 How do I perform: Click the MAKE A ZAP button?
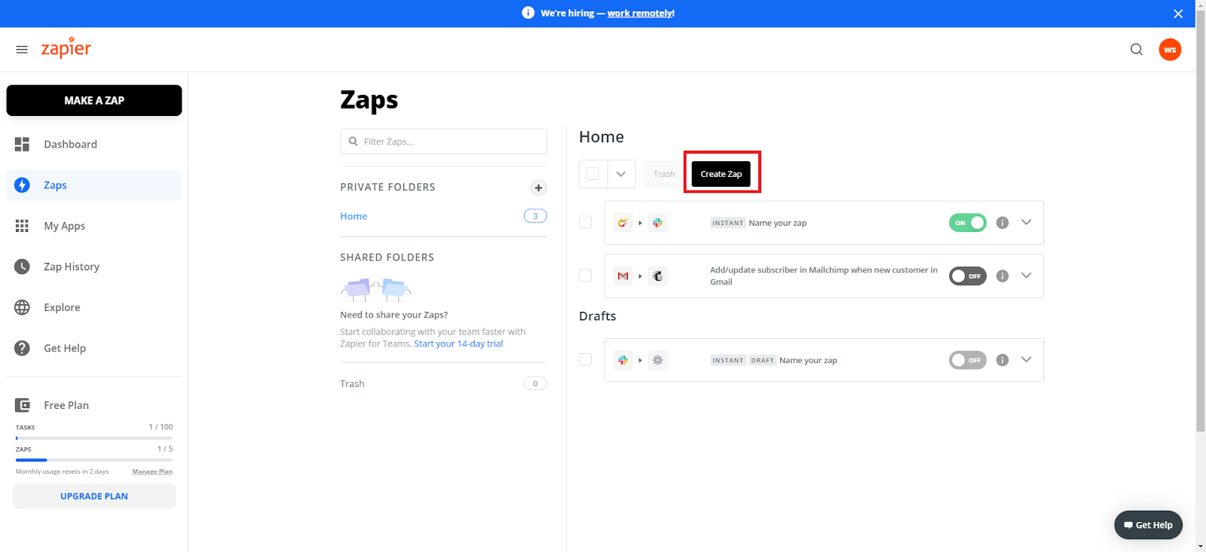point(94,100)
